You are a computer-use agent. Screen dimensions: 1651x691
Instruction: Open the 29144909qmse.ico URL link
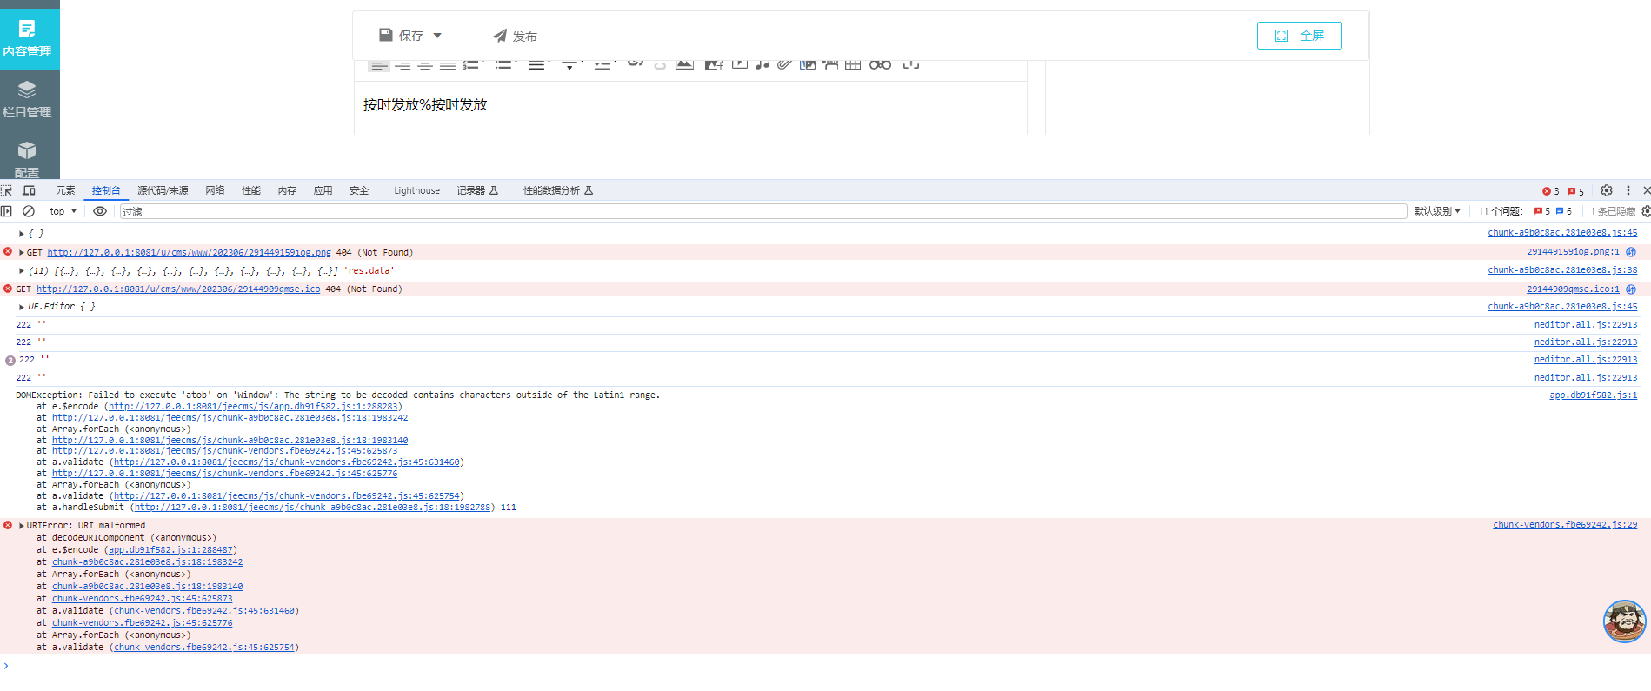(x=178, y=289)
